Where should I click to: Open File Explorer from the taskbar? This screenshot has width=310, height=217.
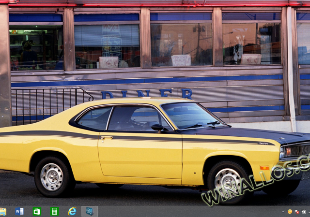pos(3,211)
